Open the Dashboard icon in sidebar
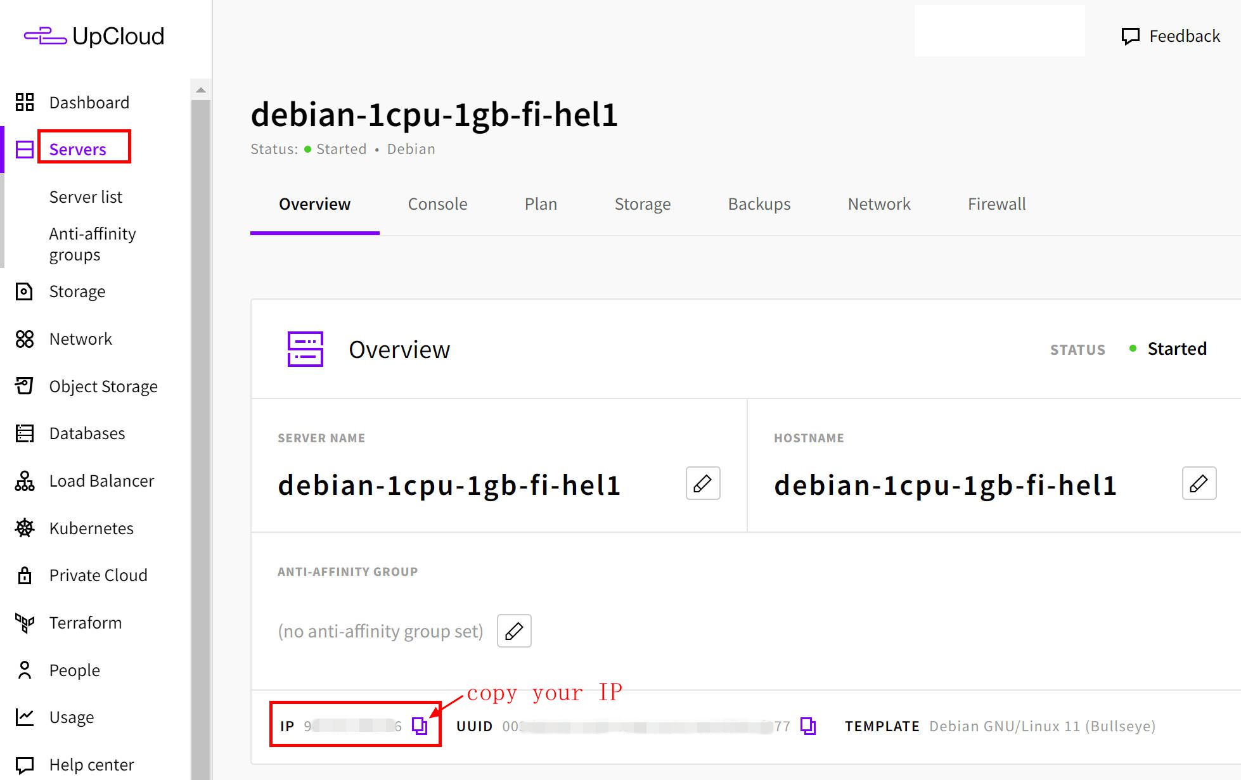Image resolution: width=1241 pixels, height=780 pixels. 25,102
